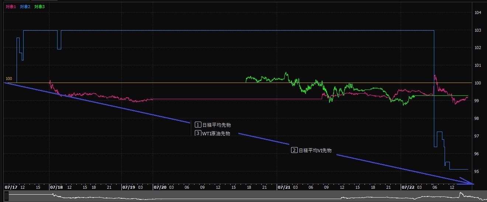Screen dimensions: 487x202
Task: Click the 07/22 date on the time axis
Action: click(408, 187)
